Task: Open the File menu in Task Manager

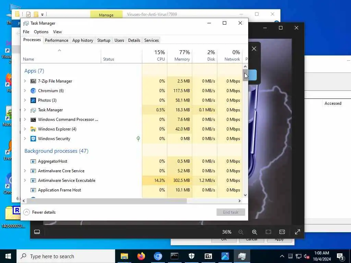Action: [26, 32]
